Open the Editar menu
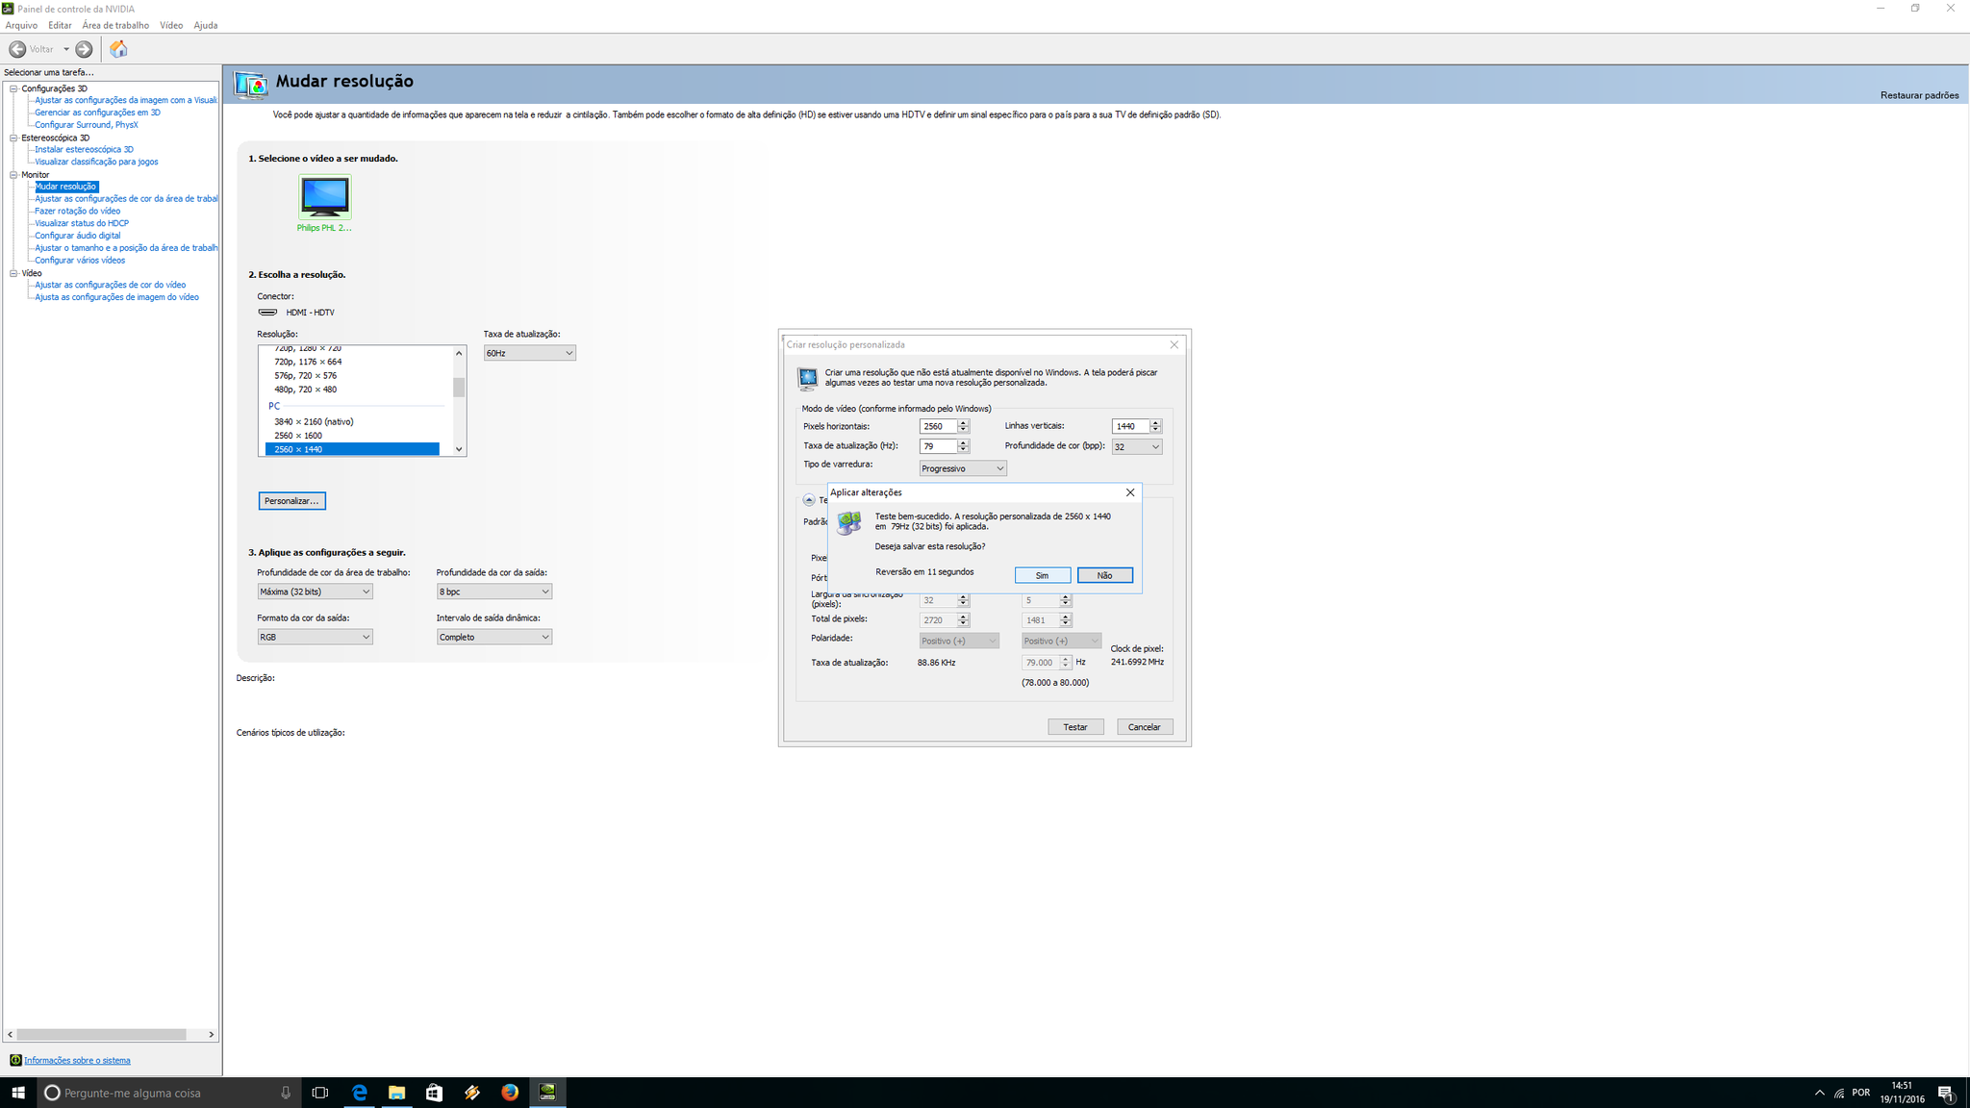 pyautogui.click(x=60, y=25)
